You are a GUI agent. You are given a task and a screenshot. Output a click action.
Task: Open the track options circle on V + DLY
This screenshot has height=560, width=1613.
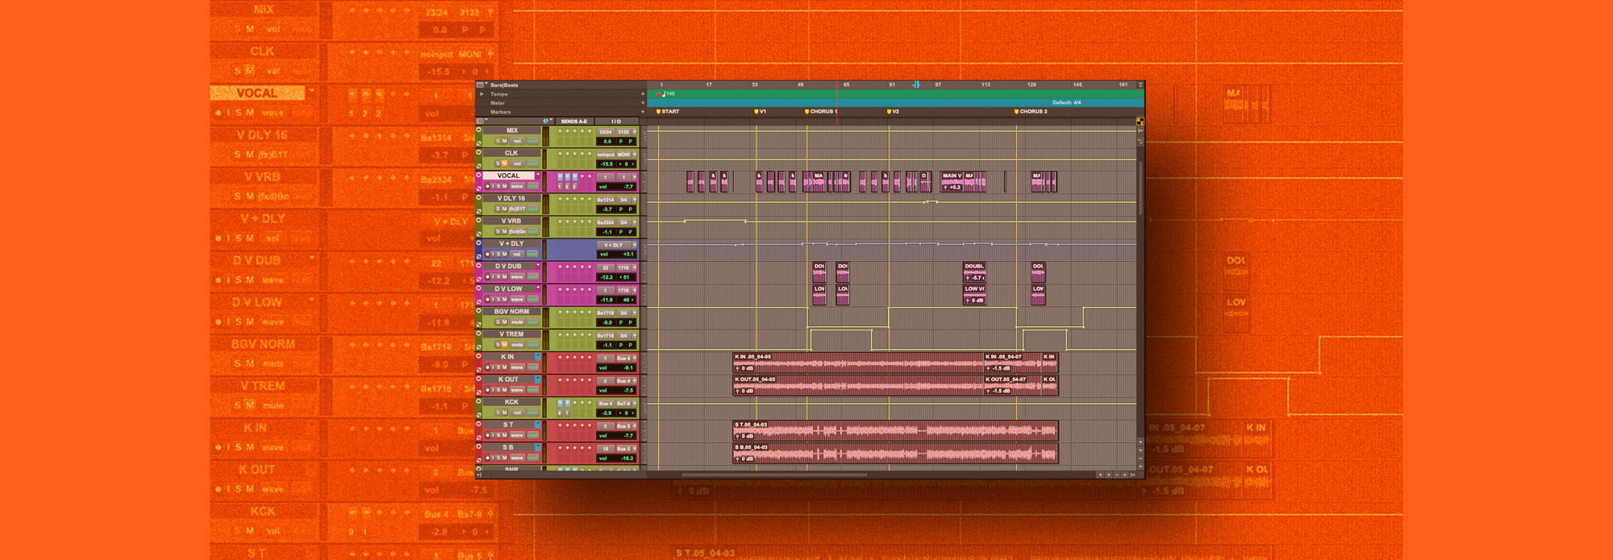(479, 243)
